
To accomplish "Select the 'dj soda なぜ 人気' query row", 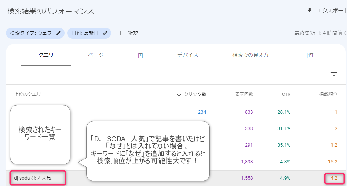I will pos(33,178).
